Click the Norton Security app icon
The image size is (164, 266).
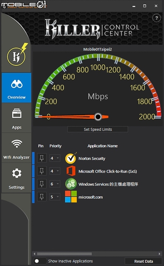click(x=71, y=158)
